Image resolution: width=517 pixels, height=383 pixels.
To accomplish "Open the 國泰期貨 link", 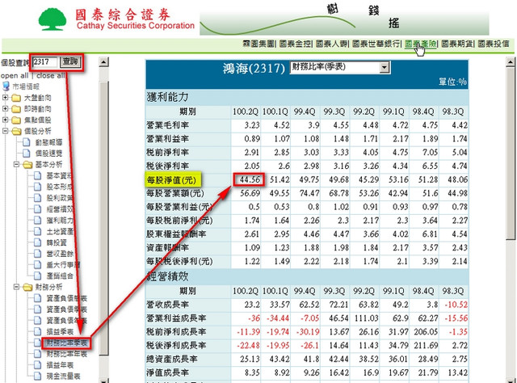I will coord(457,44).
